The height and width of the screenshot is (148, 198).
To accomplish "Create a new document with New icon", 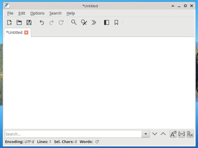I will [9, 23].
